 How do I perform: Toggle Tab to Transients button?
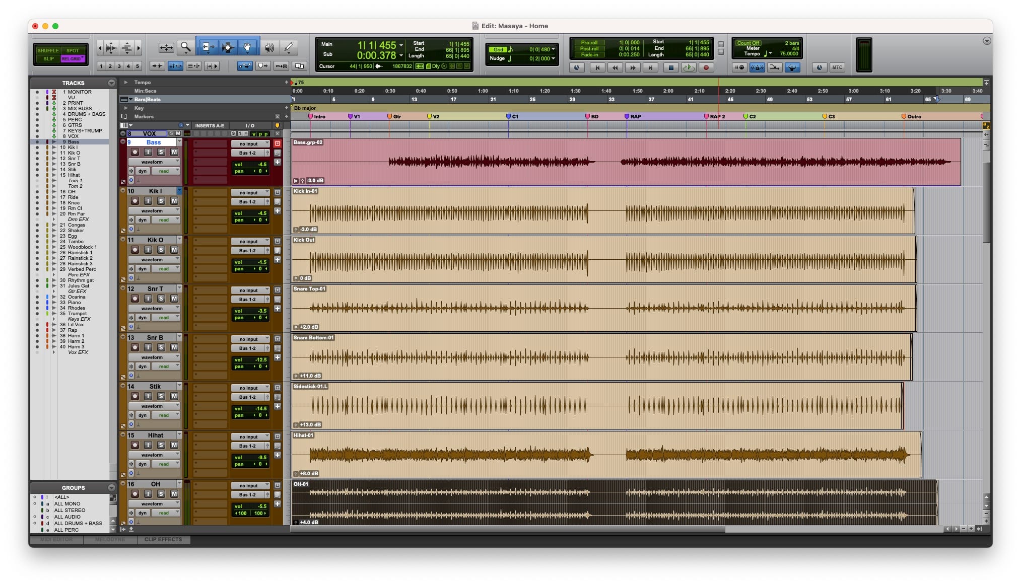point(157,66)
